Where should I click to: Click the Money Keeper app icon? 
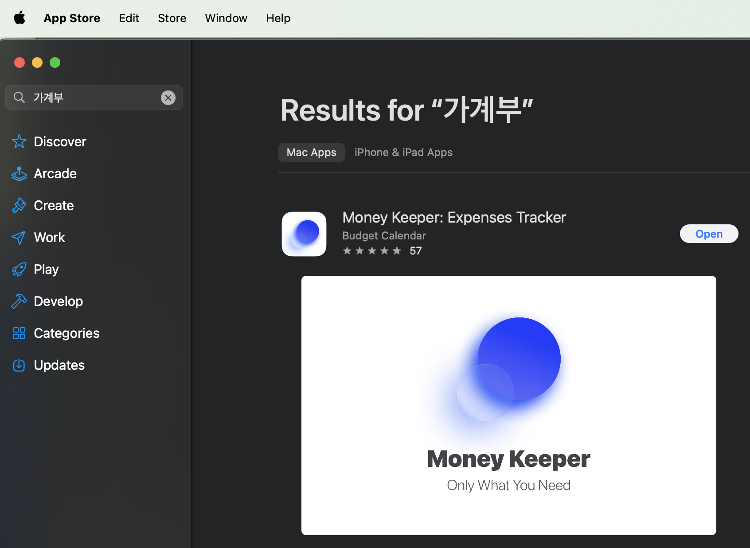[304, 234]
